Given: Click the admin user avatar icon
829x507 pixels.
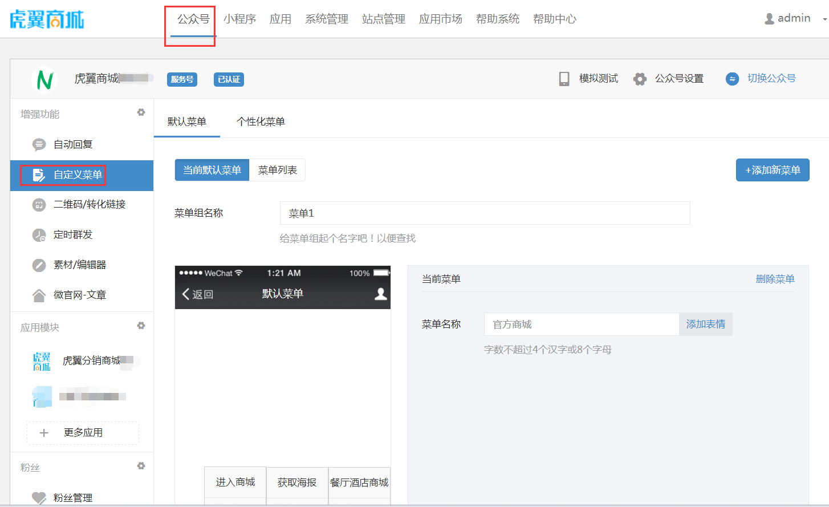Looking at the screenshot, I should coord(769,19).
